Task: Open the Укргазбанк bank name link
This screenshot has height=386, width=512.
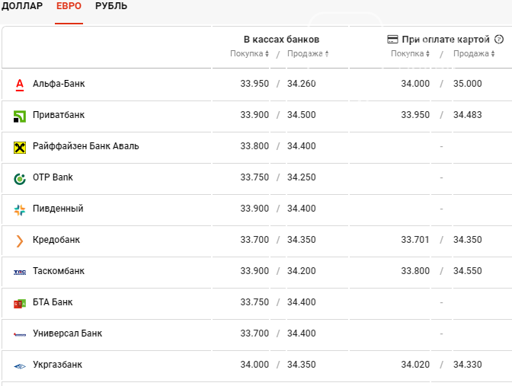Action: point(57,365)
